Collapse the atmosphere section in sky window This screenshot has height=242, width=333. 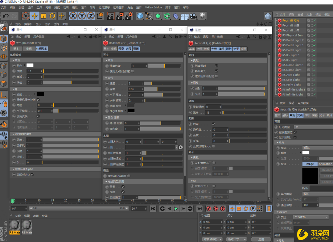[x=106, y=78]
